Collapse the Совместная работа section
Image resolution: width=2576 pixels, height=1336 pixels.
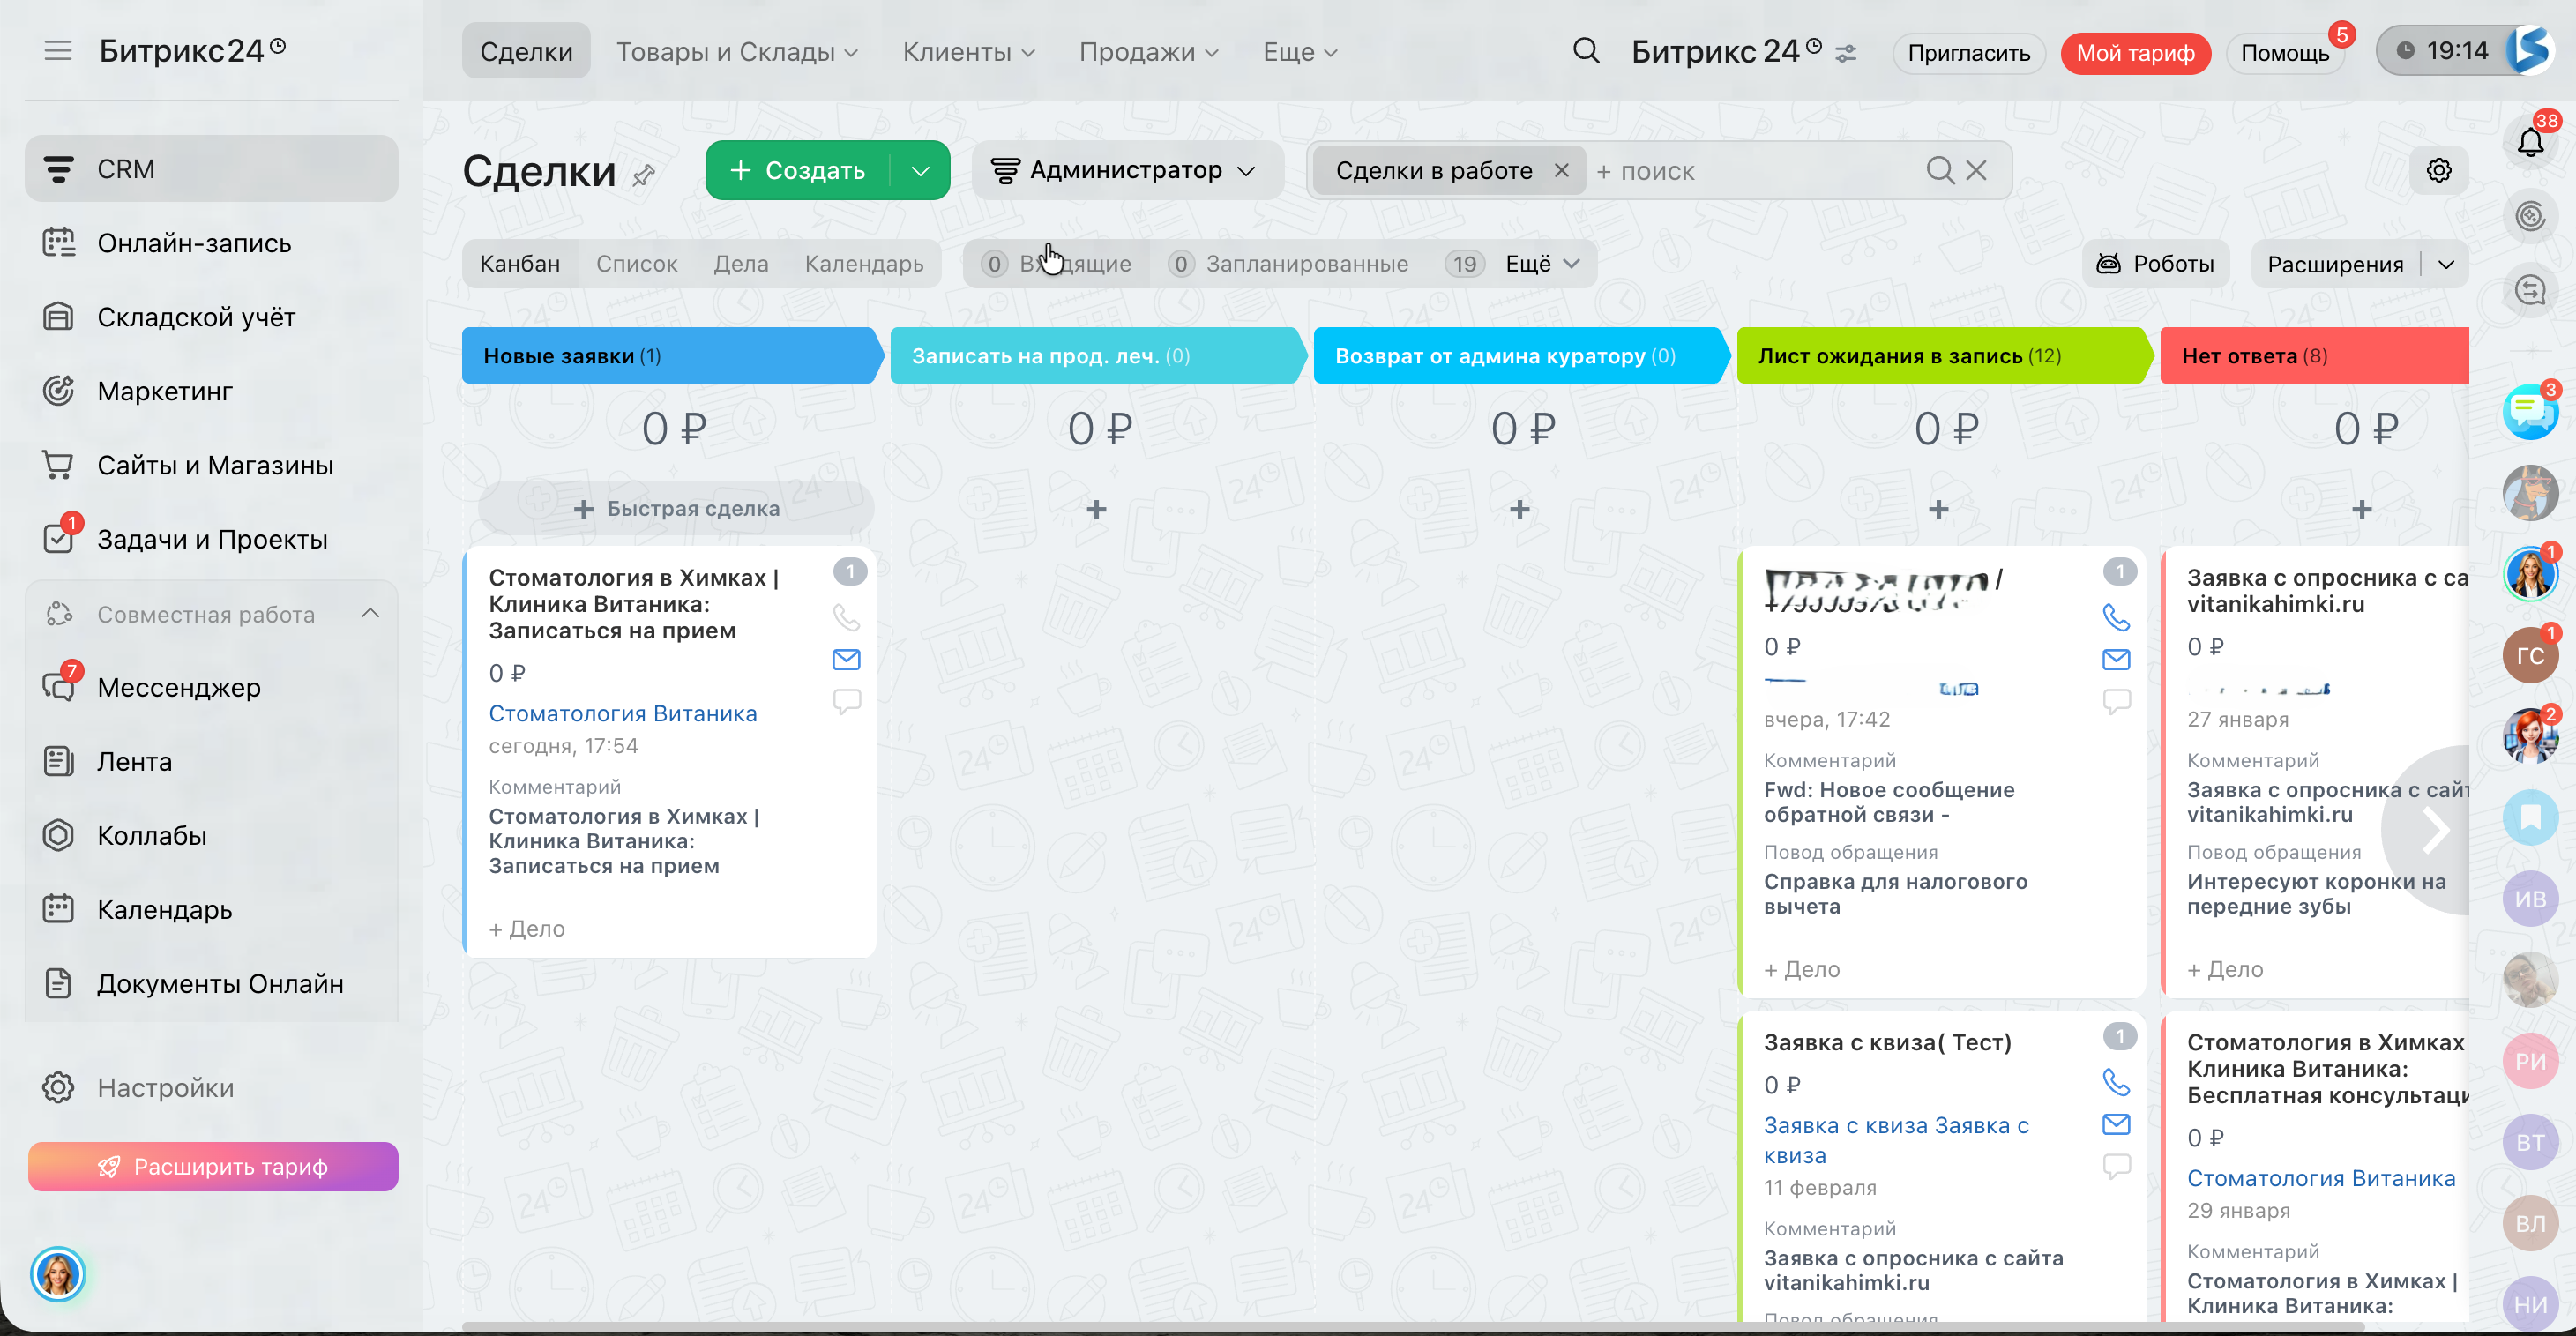370,613
